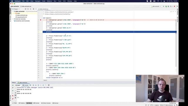This screenshot has height=106, width=188.
Task: Stop the debug session red square
Action: click(13, 96)
